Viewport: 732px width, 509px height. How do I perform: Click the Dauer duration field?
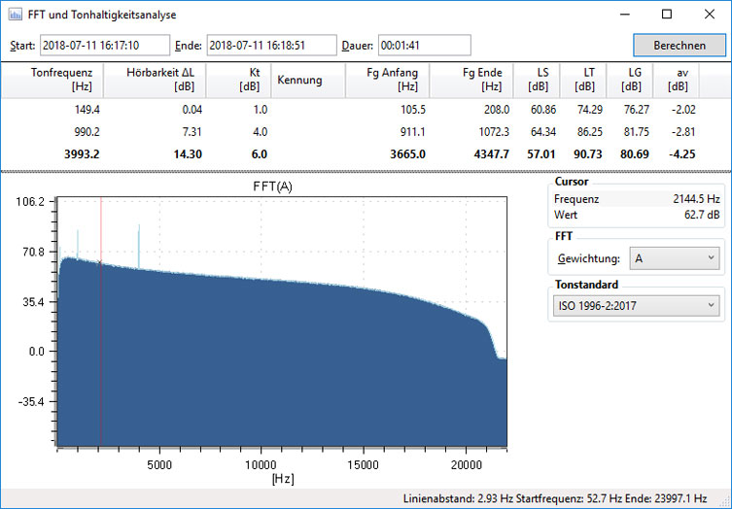[x=424, y=46]
